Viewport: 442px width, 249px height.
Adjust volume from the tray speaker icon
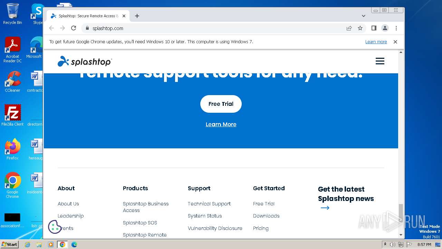click(x=393, y=245)
